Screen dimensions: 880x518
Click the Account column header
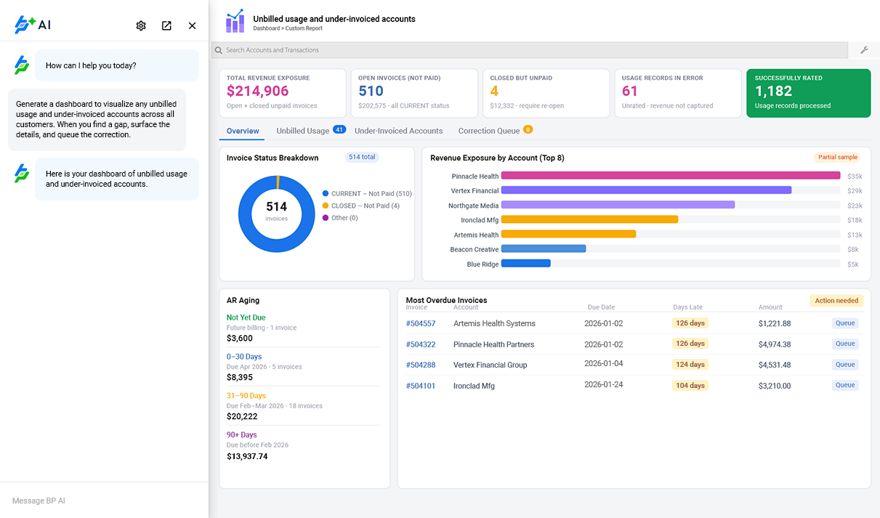466,307
